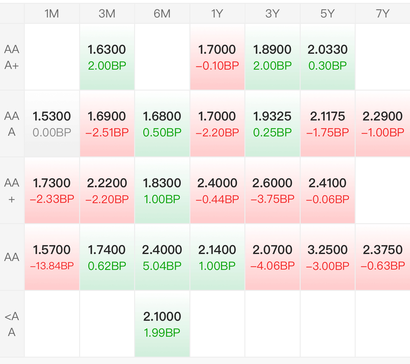Open AAA 1M cell with 0.00BP
Screen dimensions: 410x364
(x=52, y=124)
